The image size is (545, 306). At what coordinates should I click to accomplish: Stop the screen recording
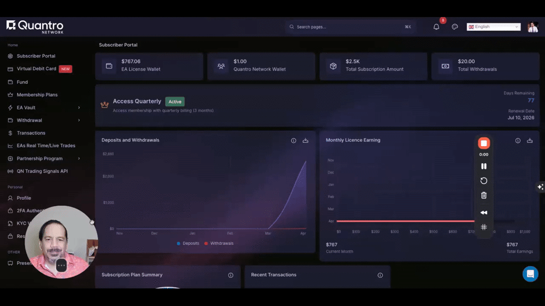(x=484, y=143)
